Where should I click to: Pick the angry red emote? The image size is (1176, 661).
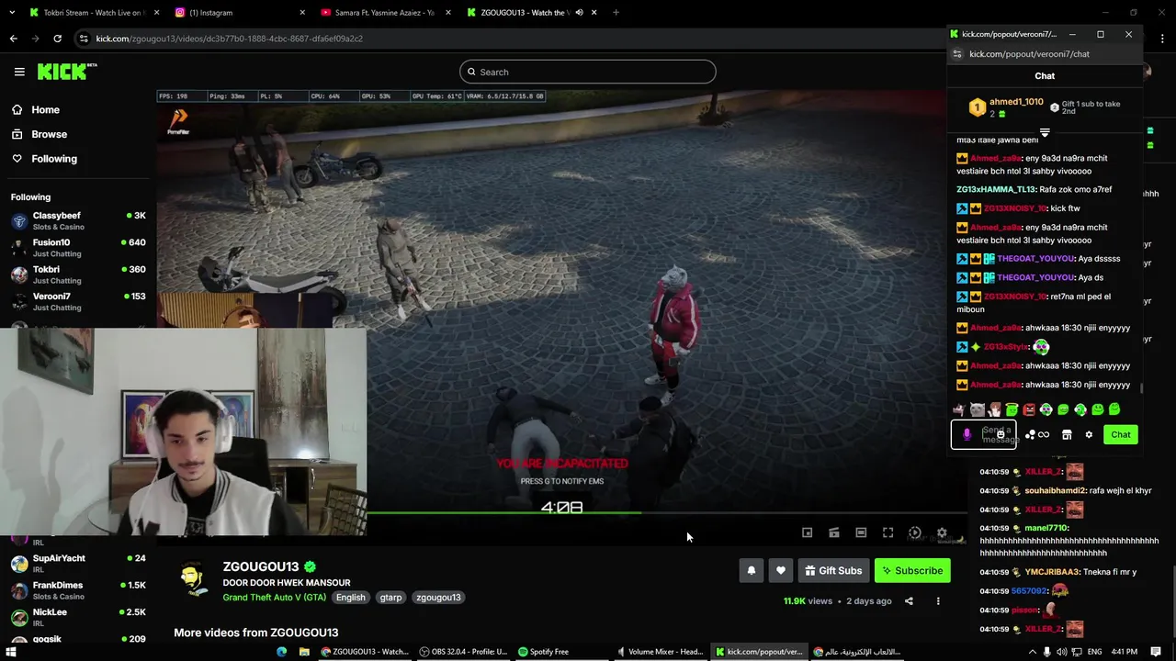[1028, 409]
